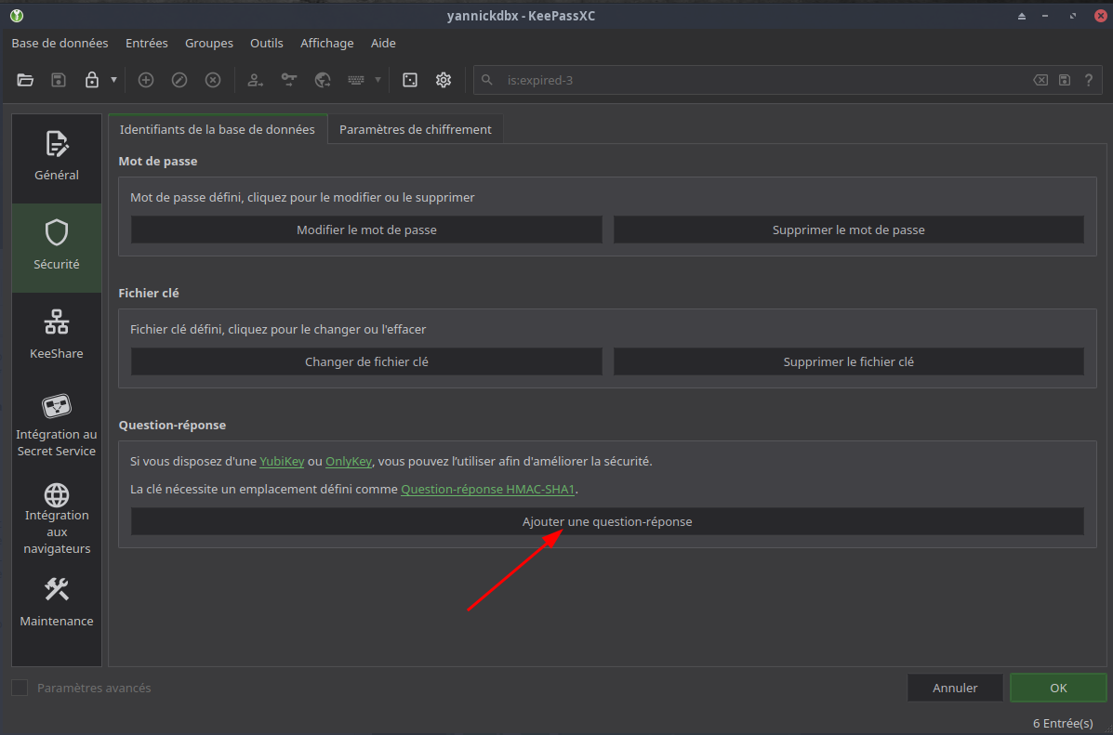Open the KeeShare sidebar section

pos(57,335)
